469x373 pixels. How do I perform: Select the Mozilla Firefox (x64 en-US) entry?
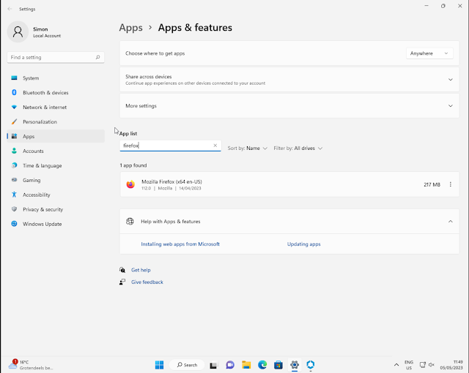[x=289, y=184]
